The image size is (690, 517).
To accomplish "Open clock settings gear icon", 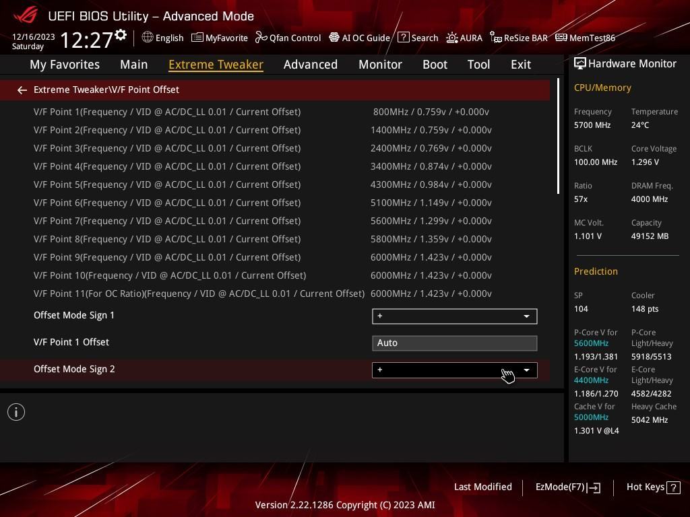I will pyautogui.click(x=121, y=35).
